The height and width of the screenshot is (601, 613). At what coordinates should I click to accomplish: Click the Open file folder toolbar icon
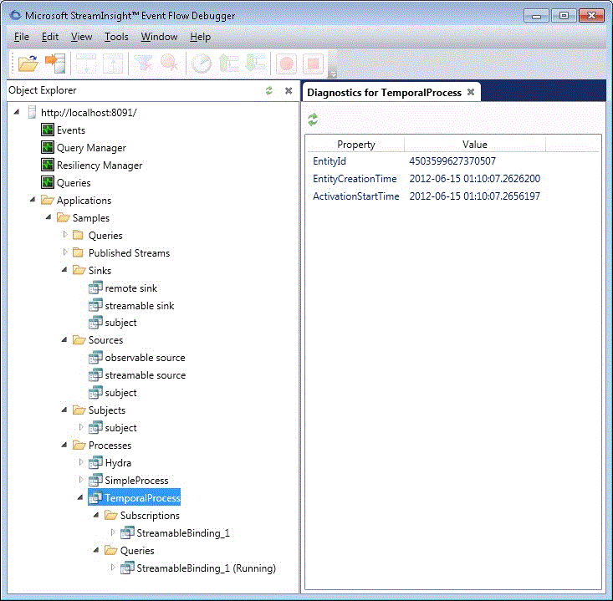(x=28, y=64)
